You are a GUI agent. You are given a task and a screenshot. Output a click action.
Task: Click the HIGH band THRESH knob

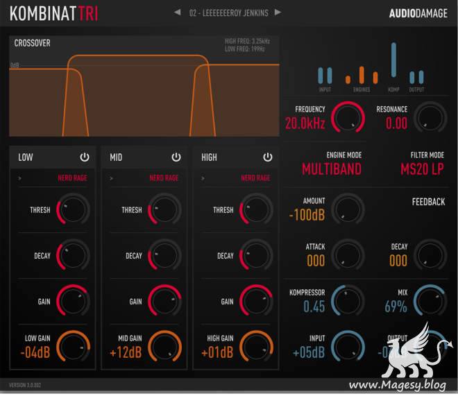(x=256, y=209)
